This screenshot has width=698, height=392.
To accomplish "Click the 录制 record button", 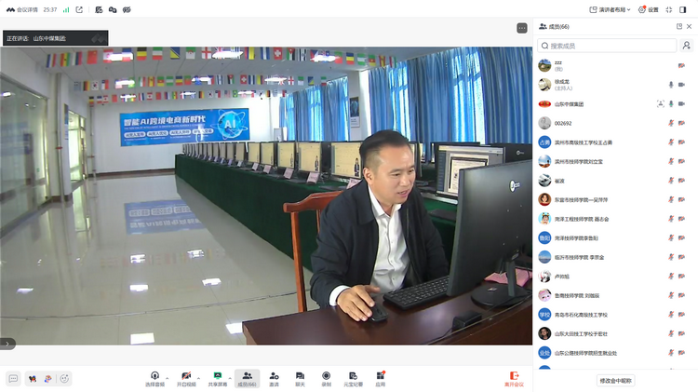I will pyautogui.click(x=327, y=379).
